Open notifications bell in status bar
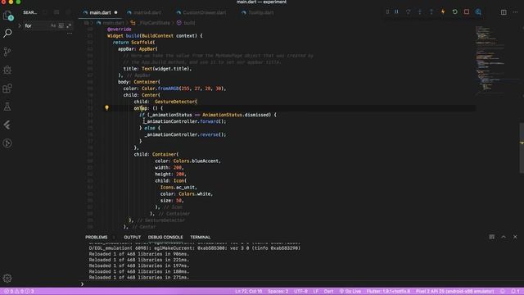 point(515,292)
